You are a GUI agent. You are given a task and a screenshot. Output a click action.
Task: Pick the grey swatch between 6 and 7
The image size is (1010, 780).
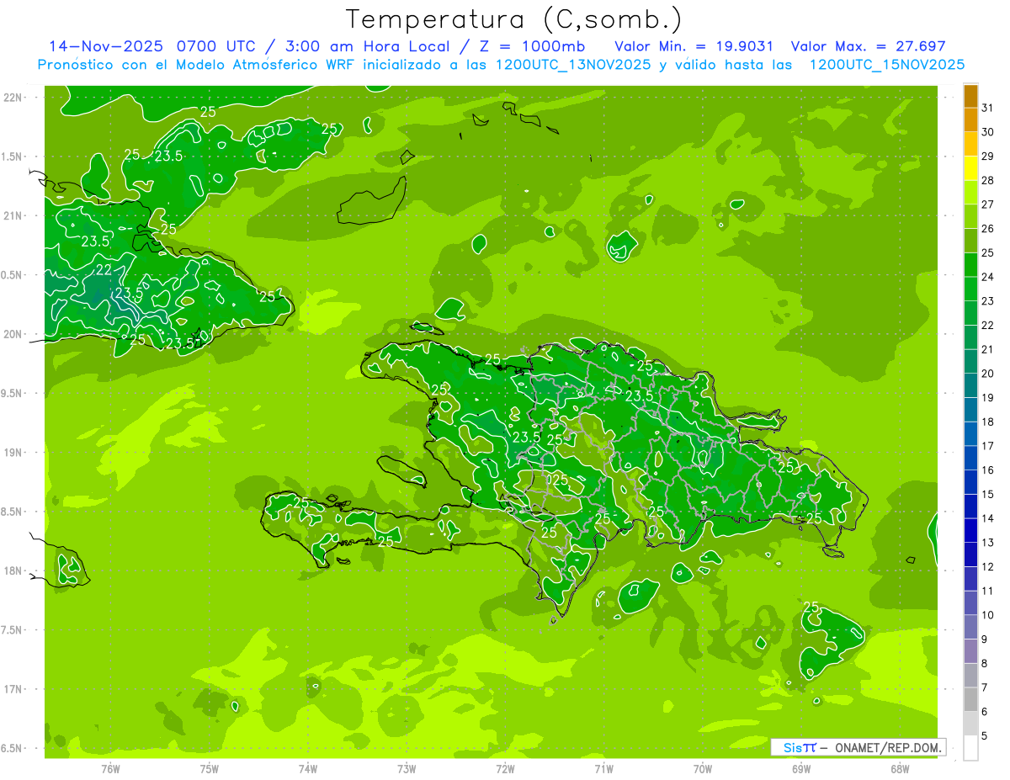click(970, 699)
